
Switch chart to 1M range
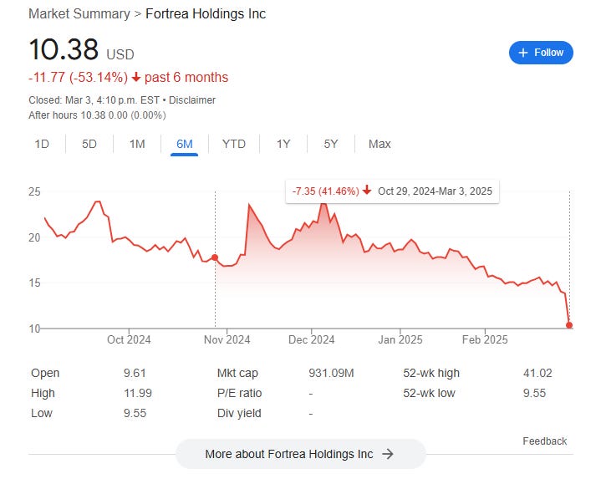click(137, 144)
